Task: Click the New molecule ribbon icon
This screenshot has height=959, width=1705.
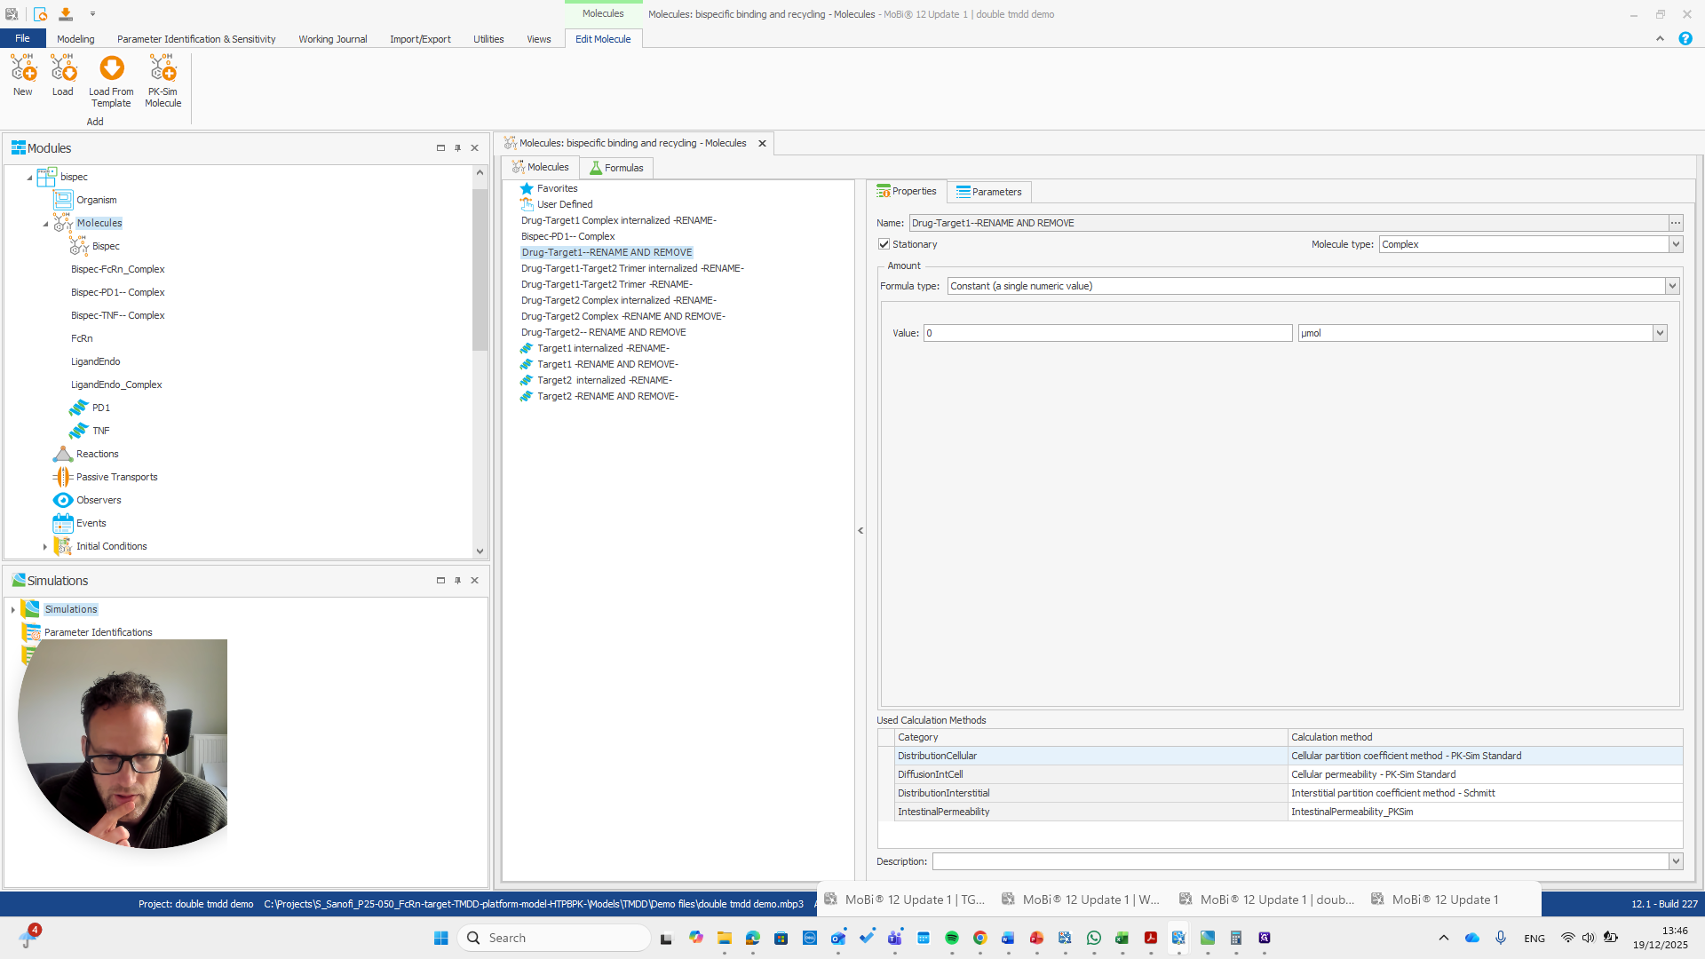Action: pos(23,68)
